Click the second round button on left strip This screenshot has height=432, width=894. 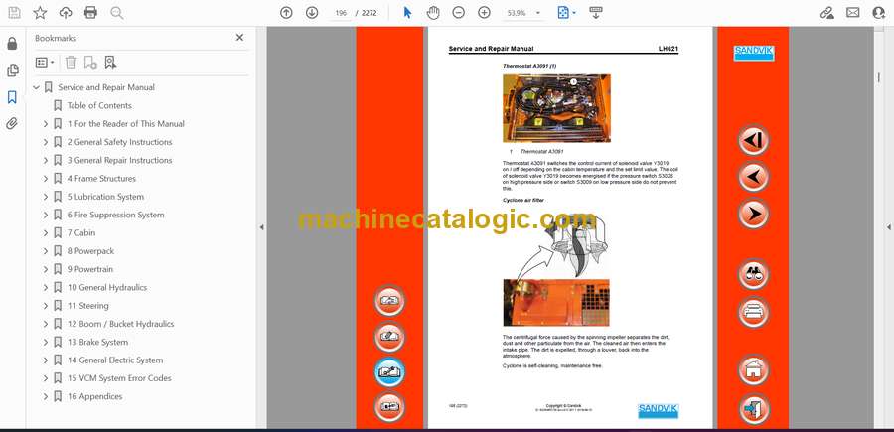point(389,337)
